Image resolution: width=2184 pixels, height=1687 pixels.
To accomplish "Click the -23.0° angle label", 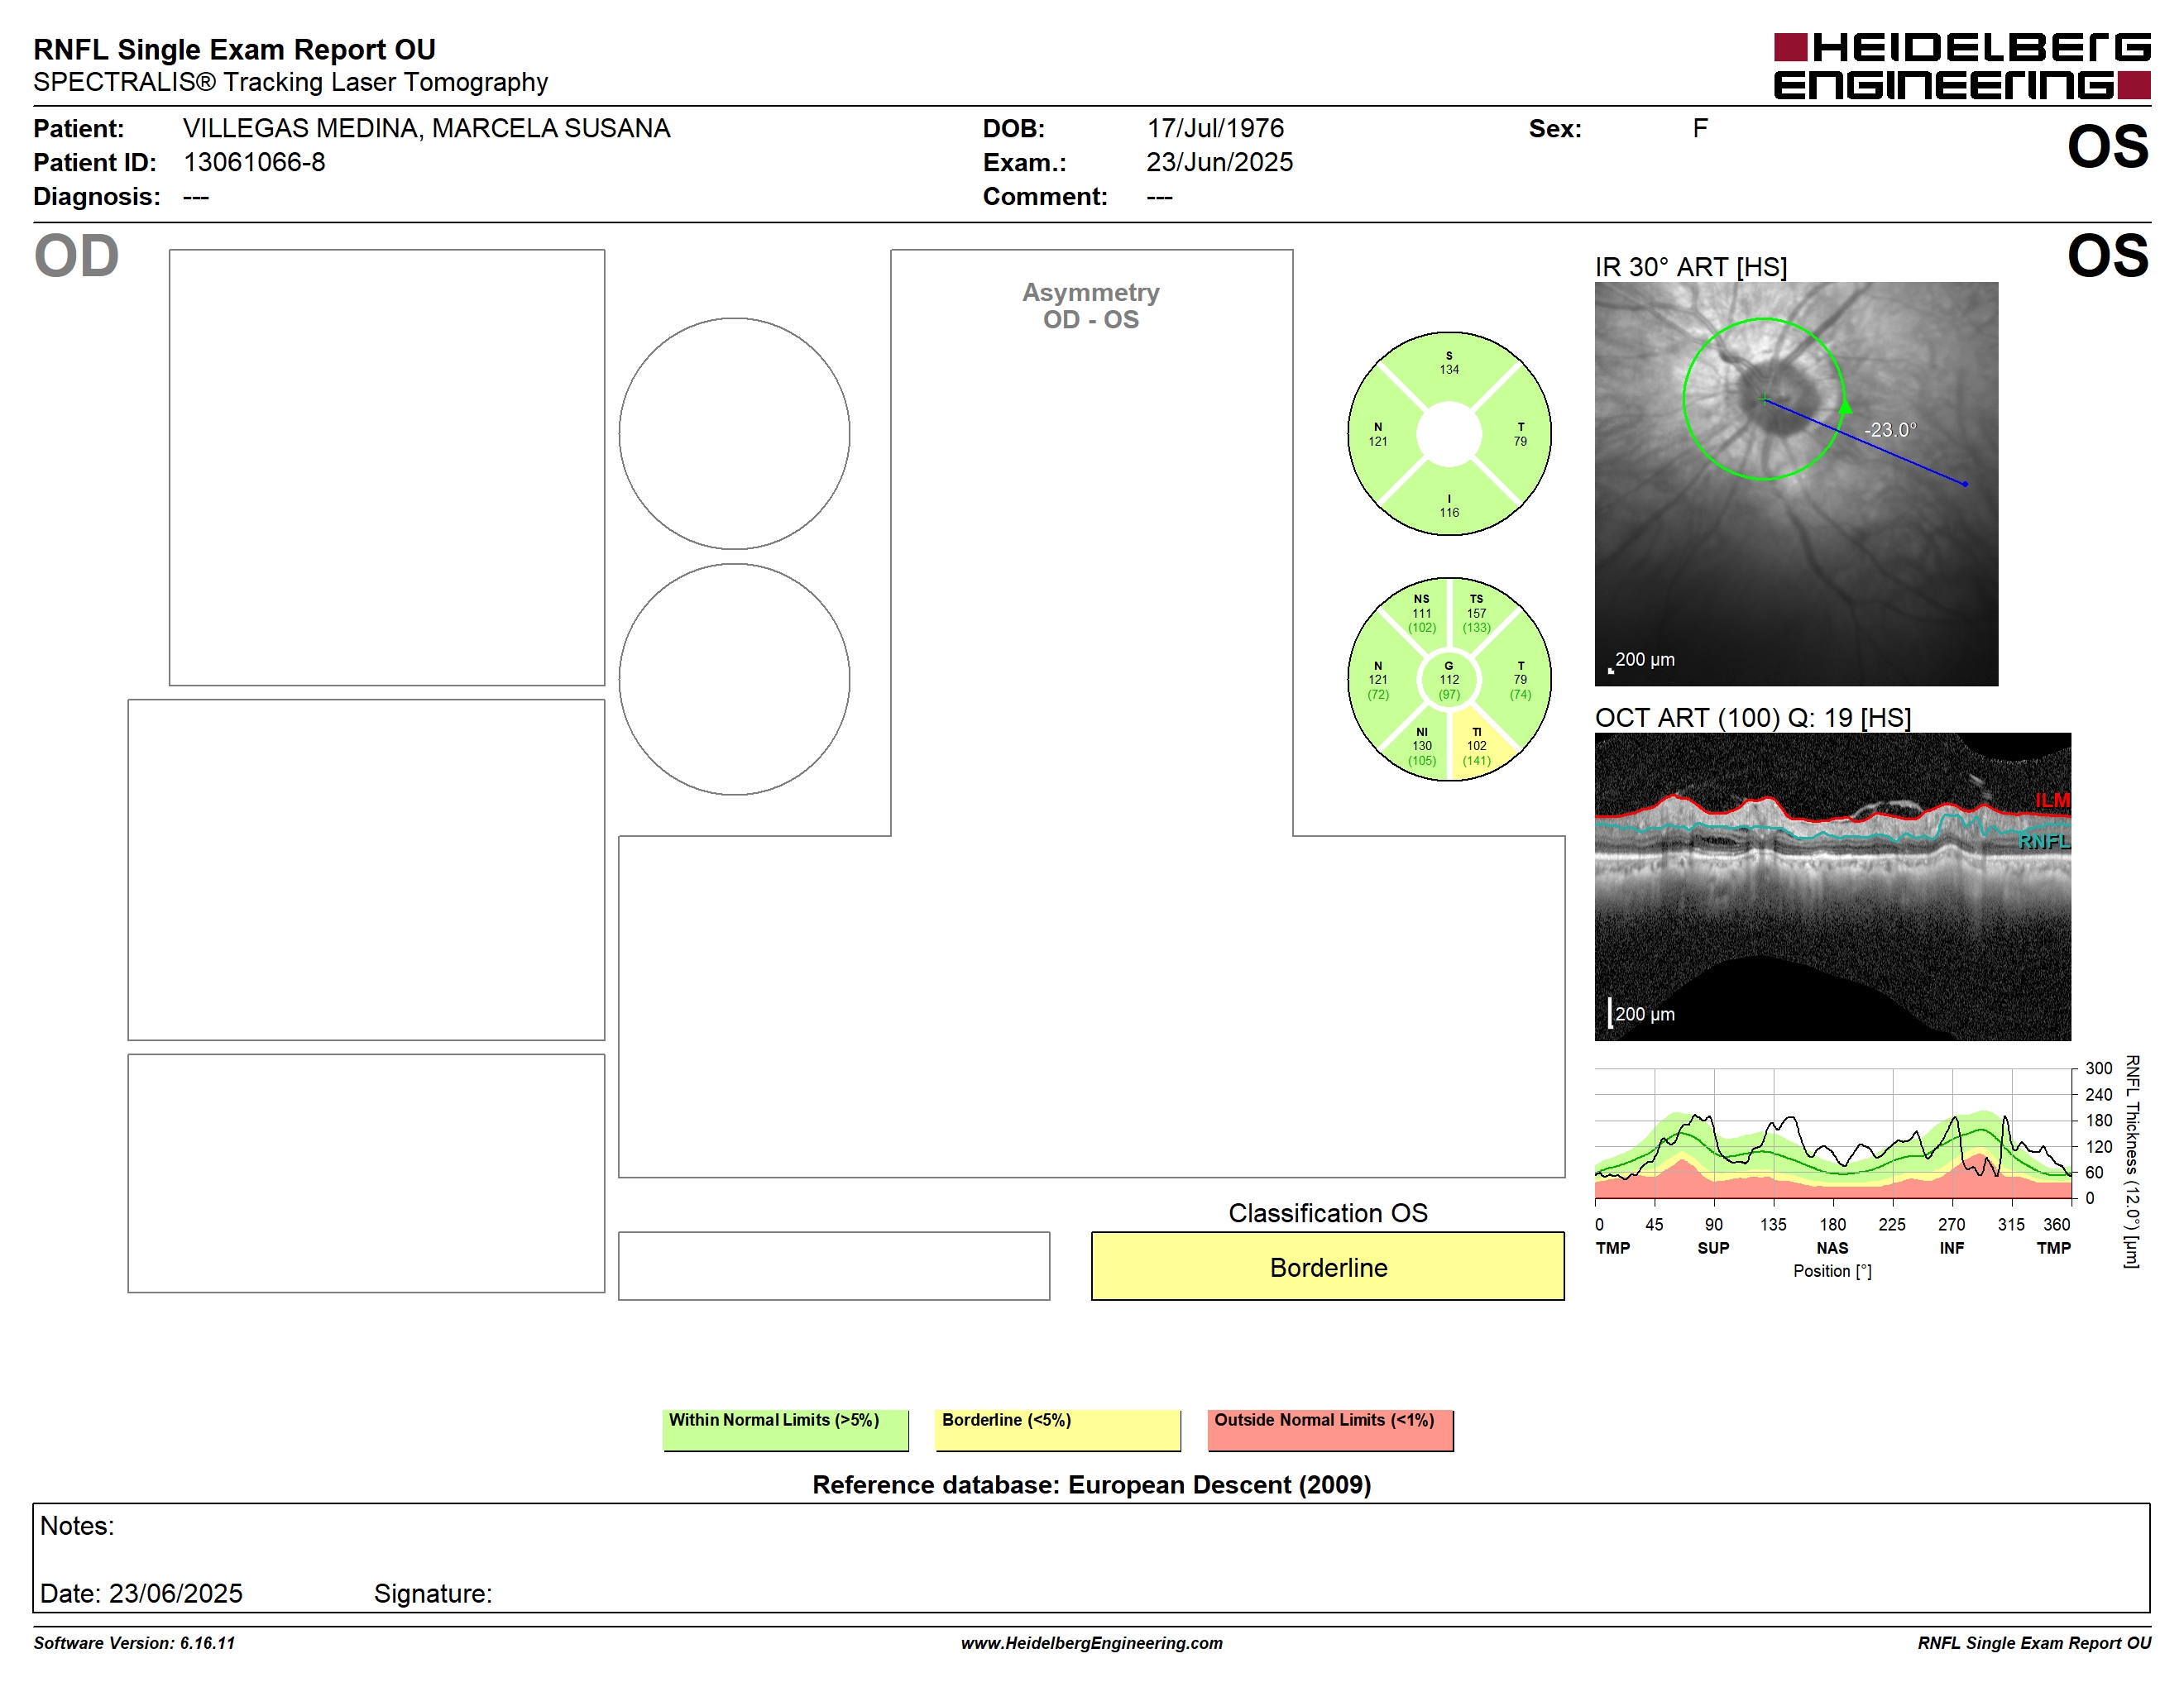I will pyautogui.click(x=1890, y=430).
